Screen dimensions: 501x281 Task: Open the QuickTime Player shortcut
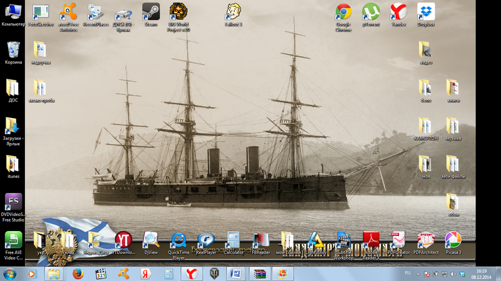pyautogui.click(x=178, y=246)
